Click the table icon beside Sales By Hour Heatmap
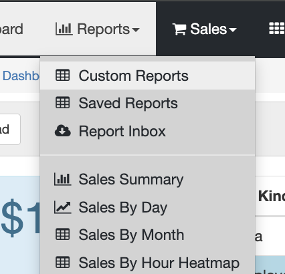The image size is (285, 274). [x=62, y=262]
